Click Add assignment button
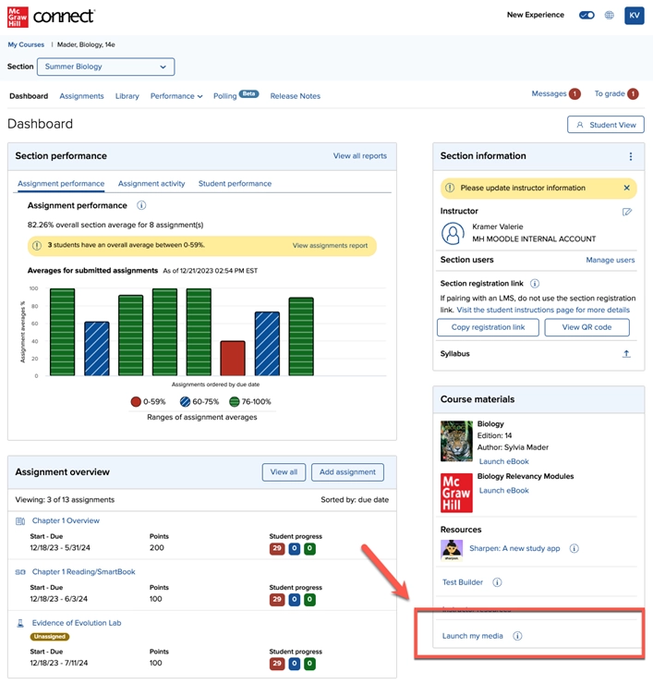The height and width of the screenshot is (684, 653). click(347, 472)
